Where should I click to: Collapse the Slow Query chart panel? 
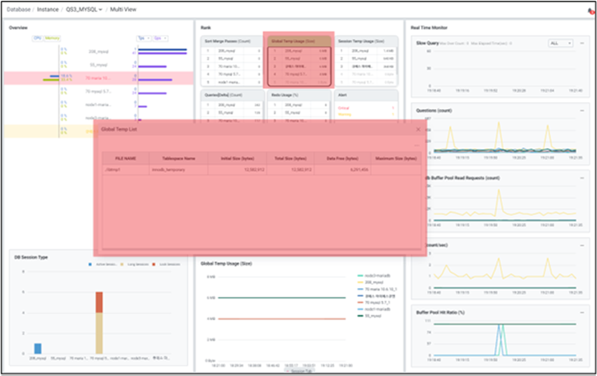pyautogui.click(x=582, y=43)
